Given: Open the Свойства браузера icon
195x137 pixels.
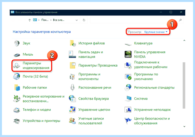Looking at the screenshot, I should [72, 99].
